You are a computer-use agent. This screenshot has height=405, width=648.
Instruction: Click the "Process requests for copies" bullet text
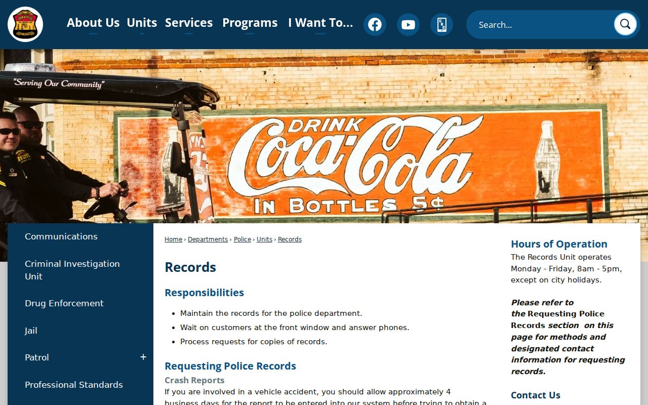click(254, 342)
